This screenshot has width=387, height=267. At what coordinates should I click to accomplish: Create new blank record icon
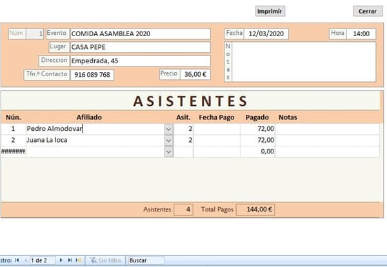click(x=79, y=260)
